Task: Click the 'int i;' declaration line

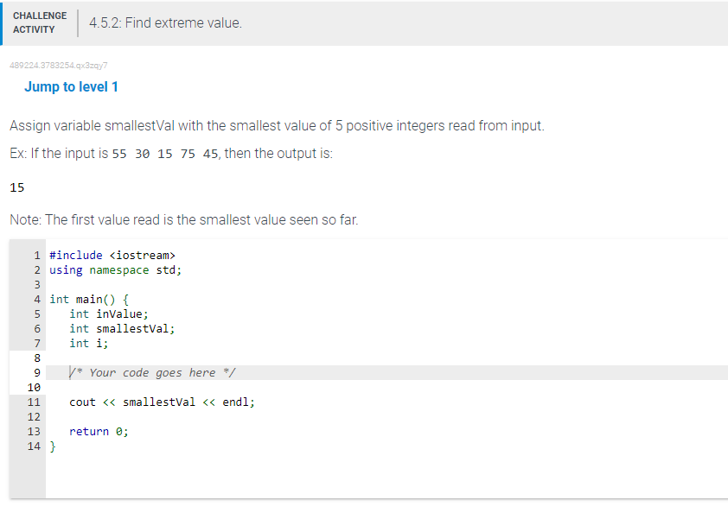Action: point(89,343)
